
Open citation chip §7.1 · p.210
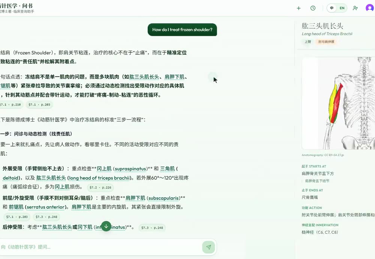(x=10, y=104)
